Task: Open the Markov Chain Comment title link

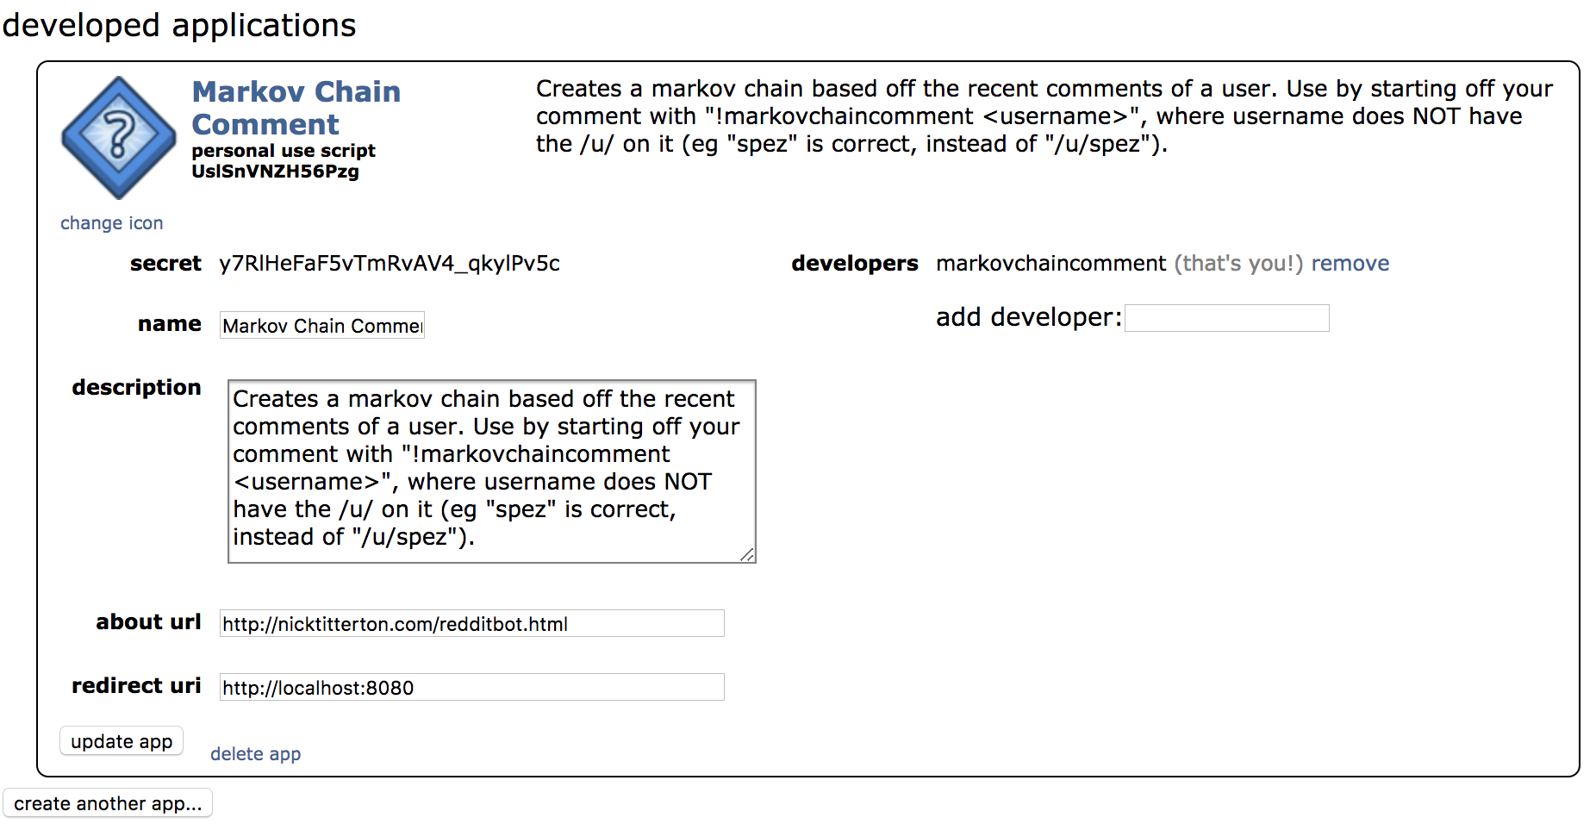Action: pyautogui.click(x=296, y=108)
